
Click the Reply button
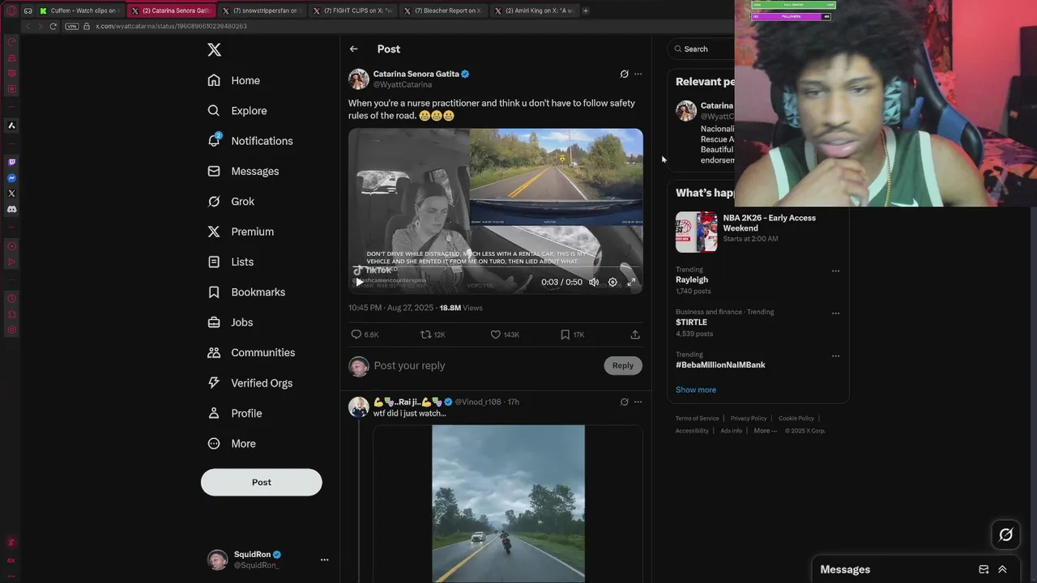pos(623,366)
